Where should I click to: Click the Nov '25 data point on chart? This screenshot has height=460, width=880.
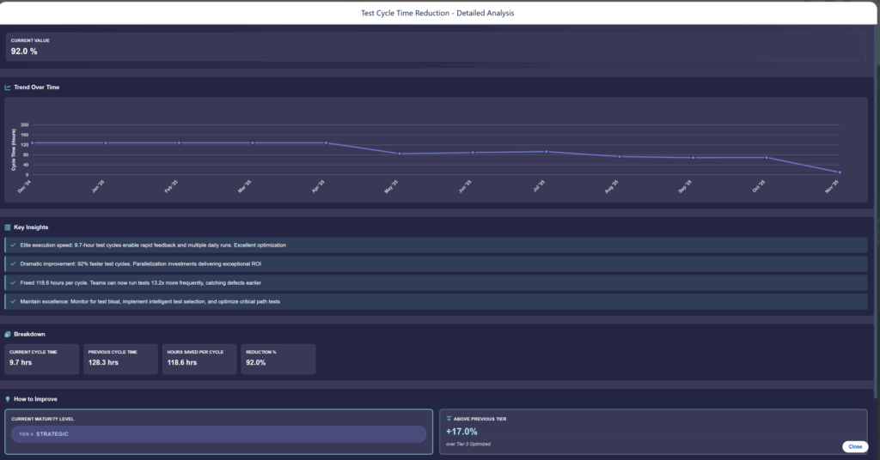point(839,172)
